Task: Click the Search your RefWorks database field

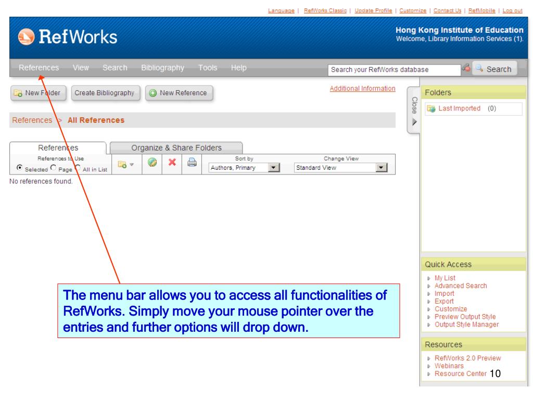Action: [x=395, y=70]
